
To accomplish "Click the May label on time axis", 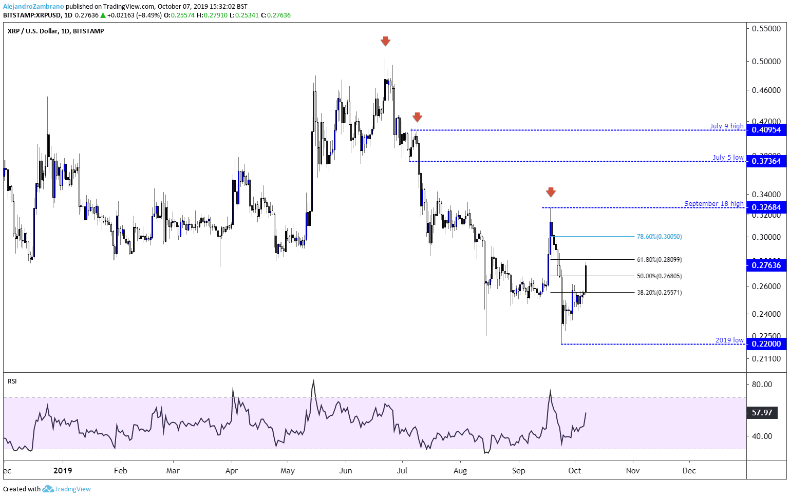I will 288,470.
